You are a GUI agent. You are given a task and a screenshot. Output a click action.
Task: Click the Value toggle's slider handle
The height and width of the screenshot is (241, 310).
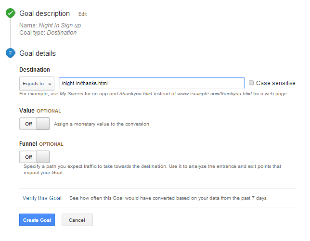point(43,124)
